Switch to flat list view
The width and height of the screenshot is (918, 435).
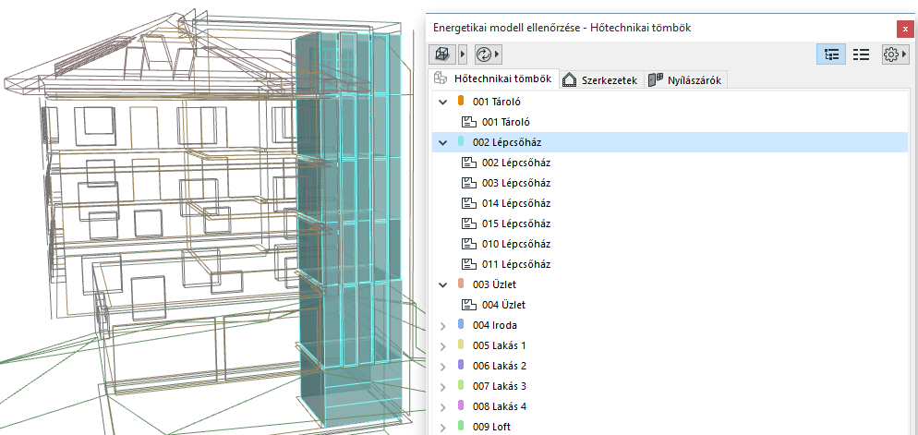click(861, 54)
